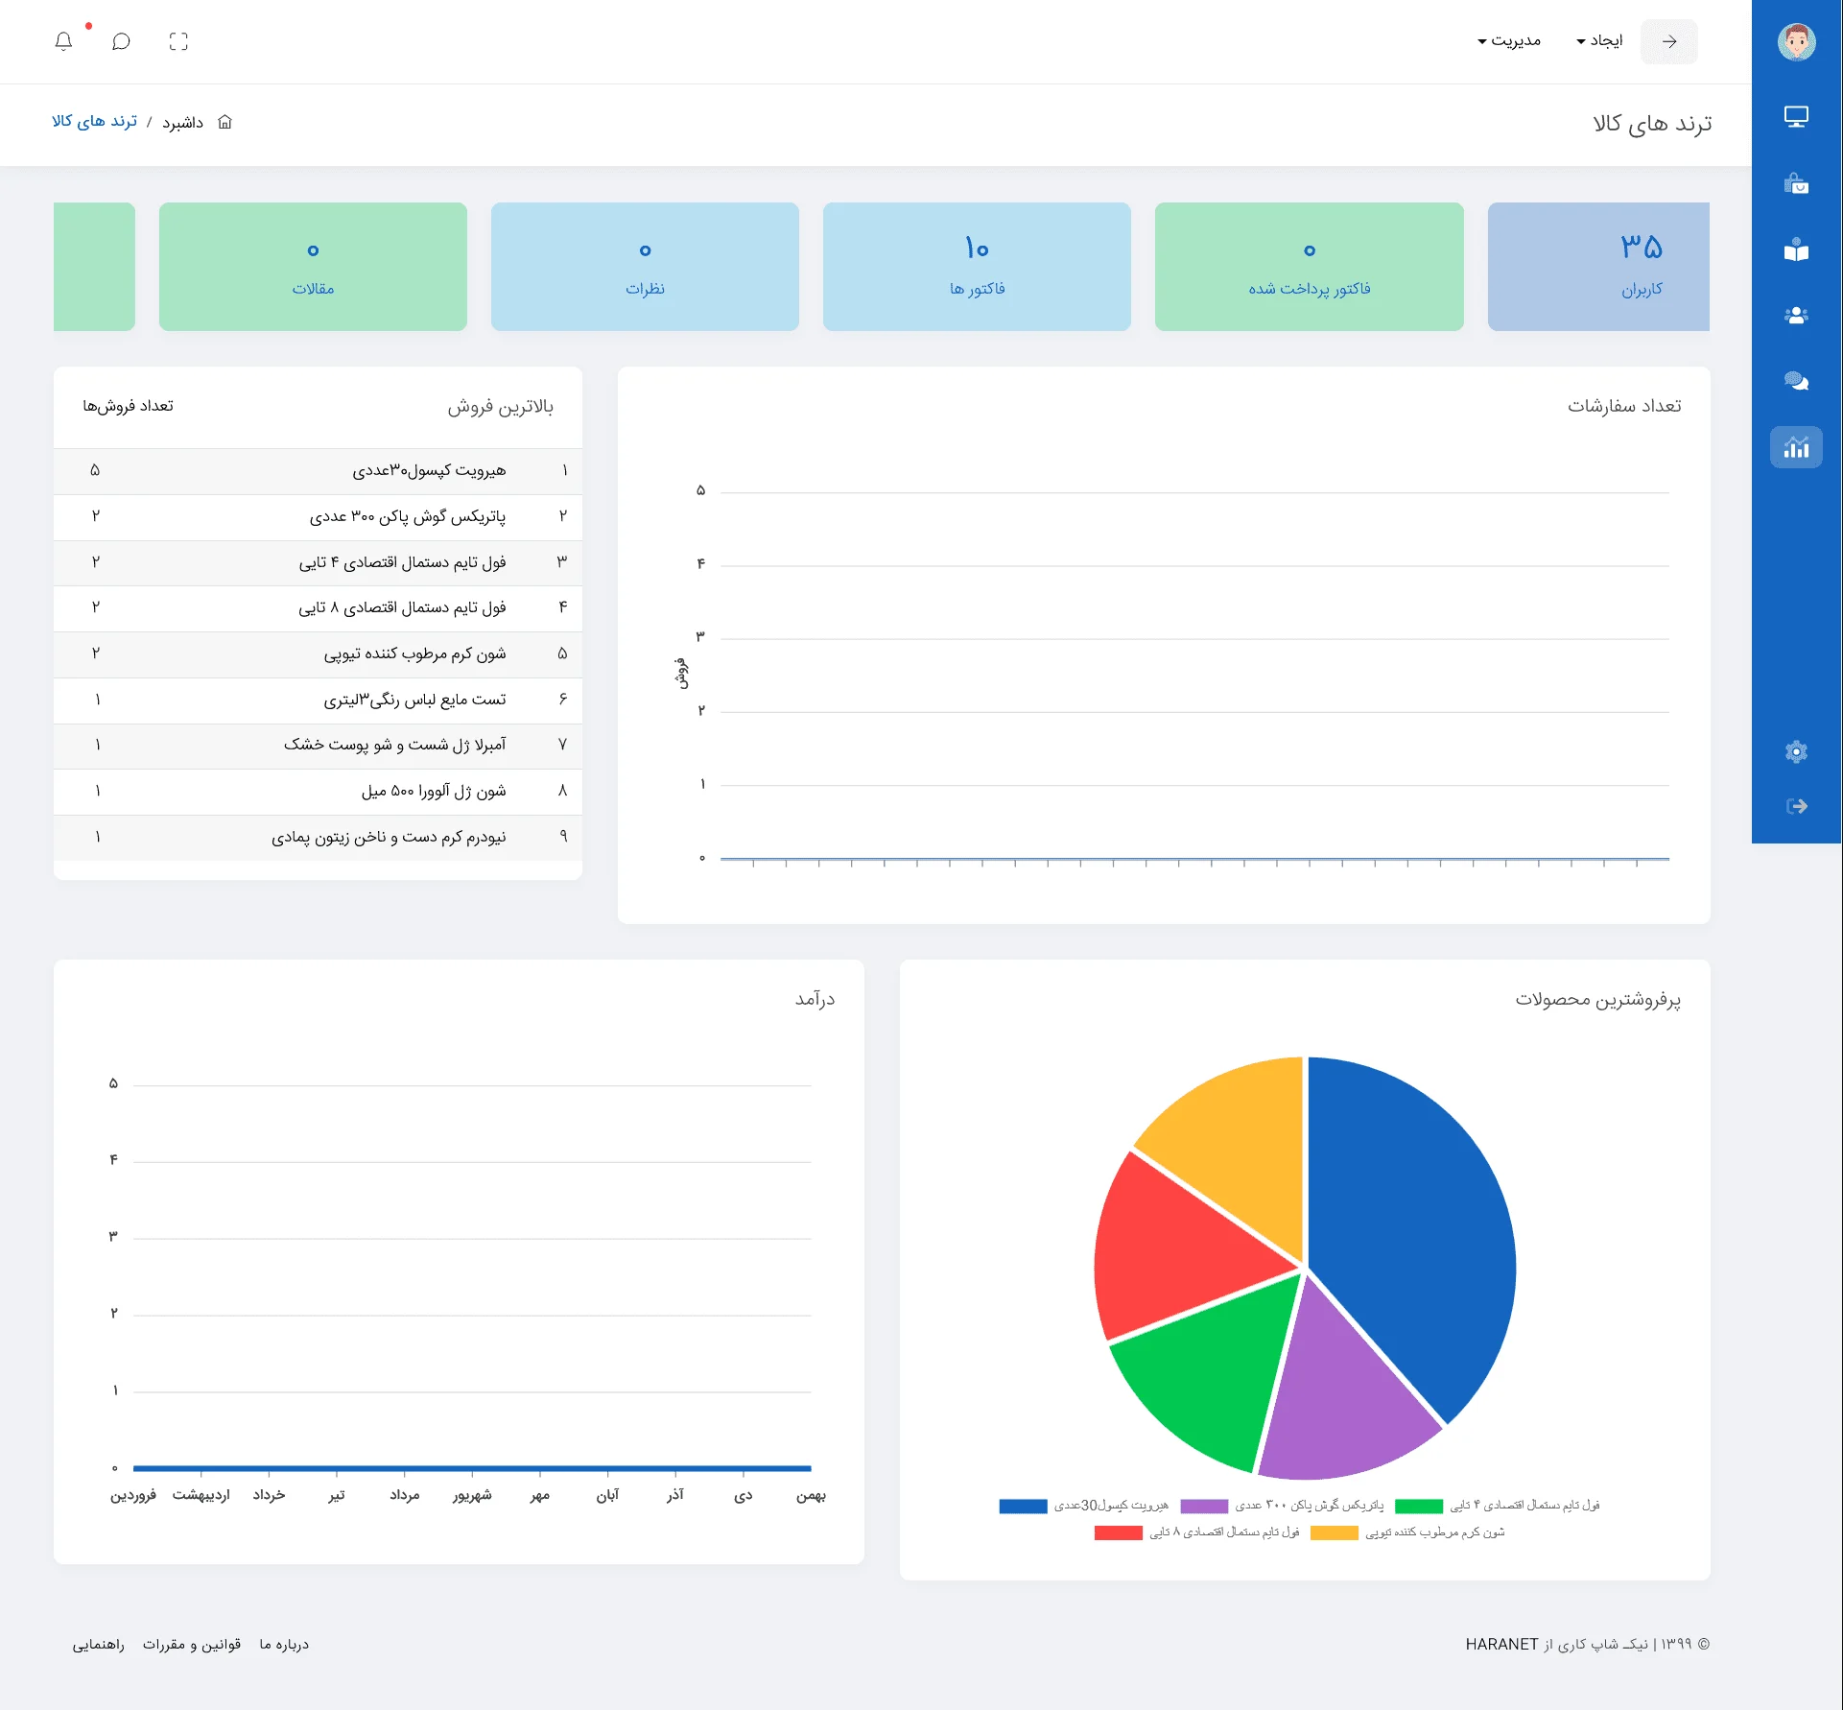The image size is (1843, 1710).
Task: Open the user avatar profile
Action: 1796,42
